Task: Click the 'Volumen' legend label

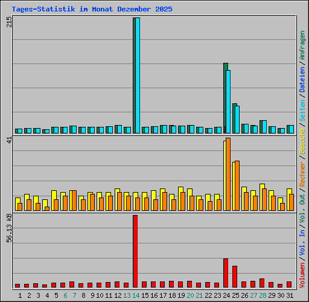Action: [302, 275]
